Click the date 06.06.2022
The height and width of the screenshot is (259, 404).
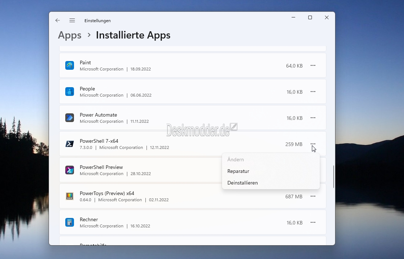[141, 95]
